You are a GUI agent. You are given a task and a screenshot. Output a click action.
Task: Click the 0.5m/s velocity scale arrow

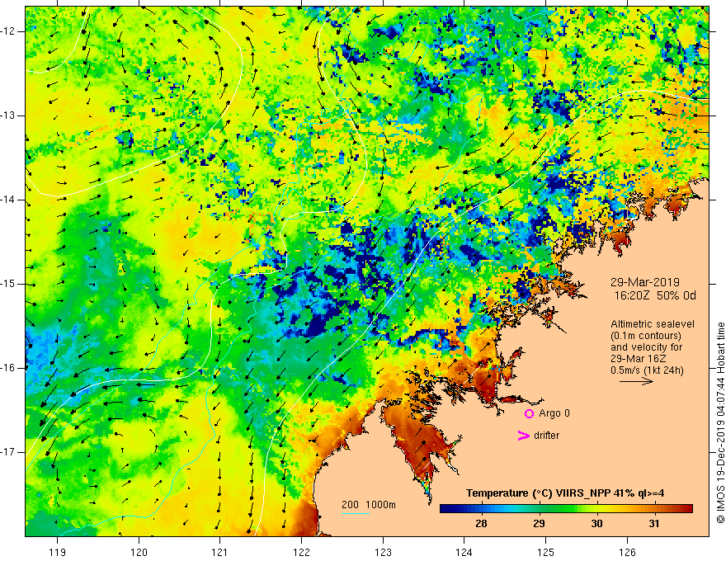636,381
